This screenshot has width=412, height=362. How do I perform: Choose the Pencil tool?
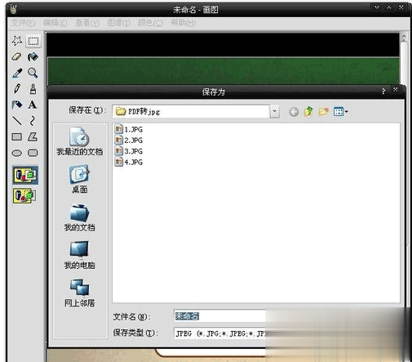[x=17, y=89]
